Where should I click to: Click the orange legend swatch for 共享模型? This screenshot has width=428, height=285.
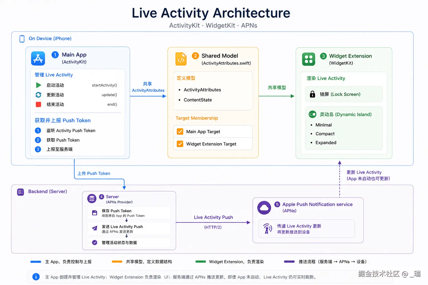click(117, 262)
